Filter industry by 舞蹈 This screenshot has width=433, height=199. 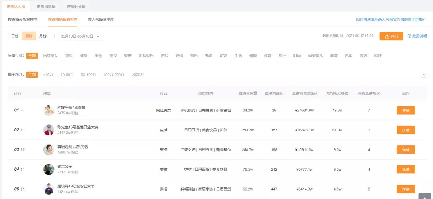point(209,56)
